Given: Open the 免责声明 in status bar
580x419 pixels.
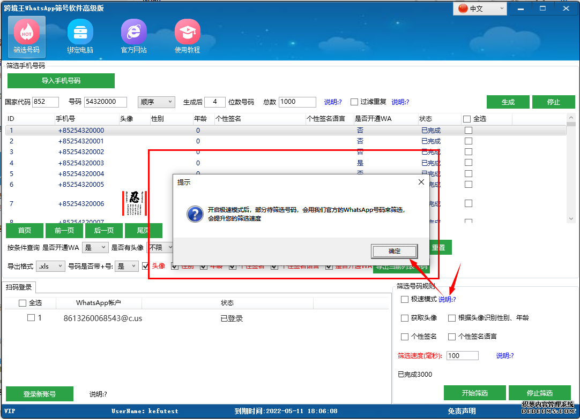Looking at the screenshot, I should (462, 411).
